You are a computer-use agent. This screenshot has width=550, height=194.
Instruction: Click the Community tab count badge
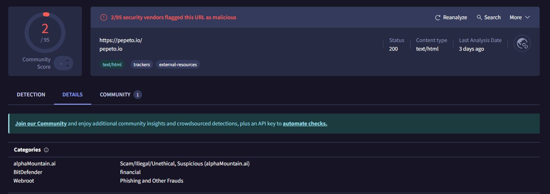(x=137, y=95)
